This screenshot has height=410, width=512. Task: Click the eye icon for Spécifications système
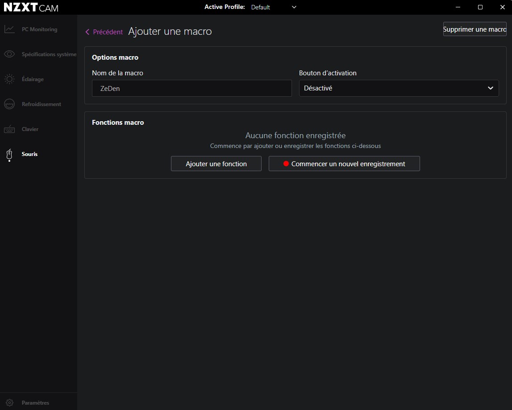click(x=9, y=54)
